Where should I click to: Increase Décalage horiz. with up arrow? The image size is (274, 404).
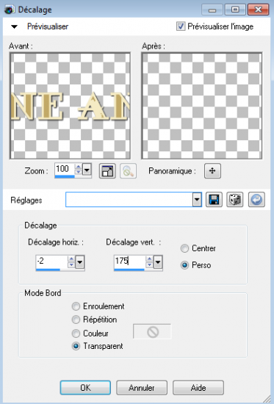[x=71, y=259]
